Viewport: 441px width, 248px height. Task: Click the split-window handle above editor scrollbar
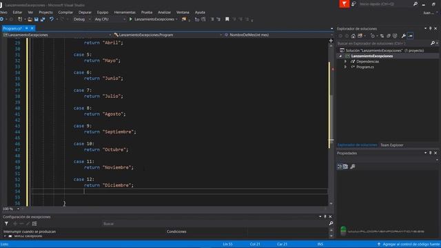click(331, 41)
